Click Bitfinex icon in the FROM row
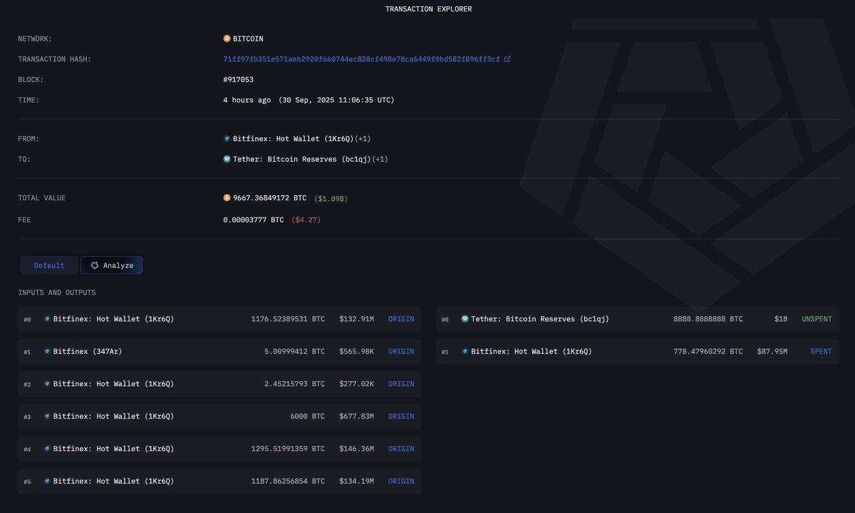The height and width of the screenshot is (513, 855). coord(227,139)
